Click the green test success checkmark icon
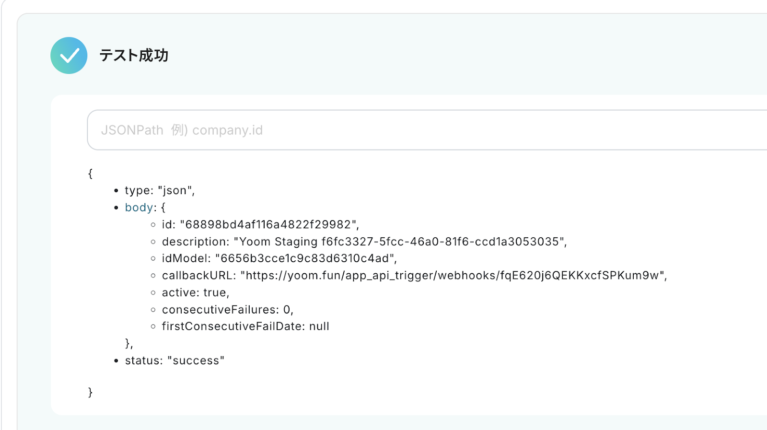Viewport: 767px width, 430px height. pos(69,56)
